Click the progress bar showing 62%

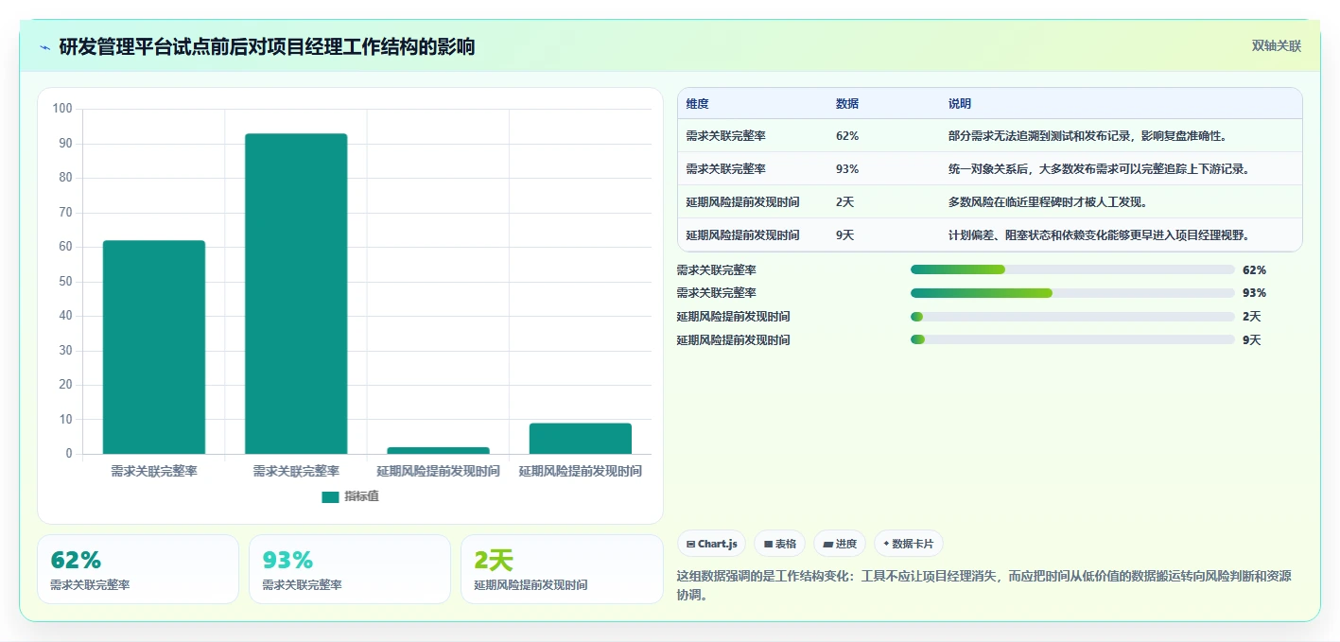1072,269
